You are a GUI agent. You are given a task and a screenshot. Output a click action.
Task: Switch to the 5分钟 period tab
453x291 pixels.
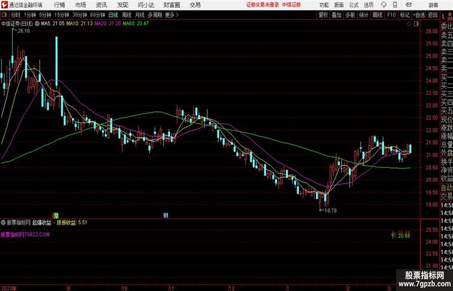pos(45,15)
